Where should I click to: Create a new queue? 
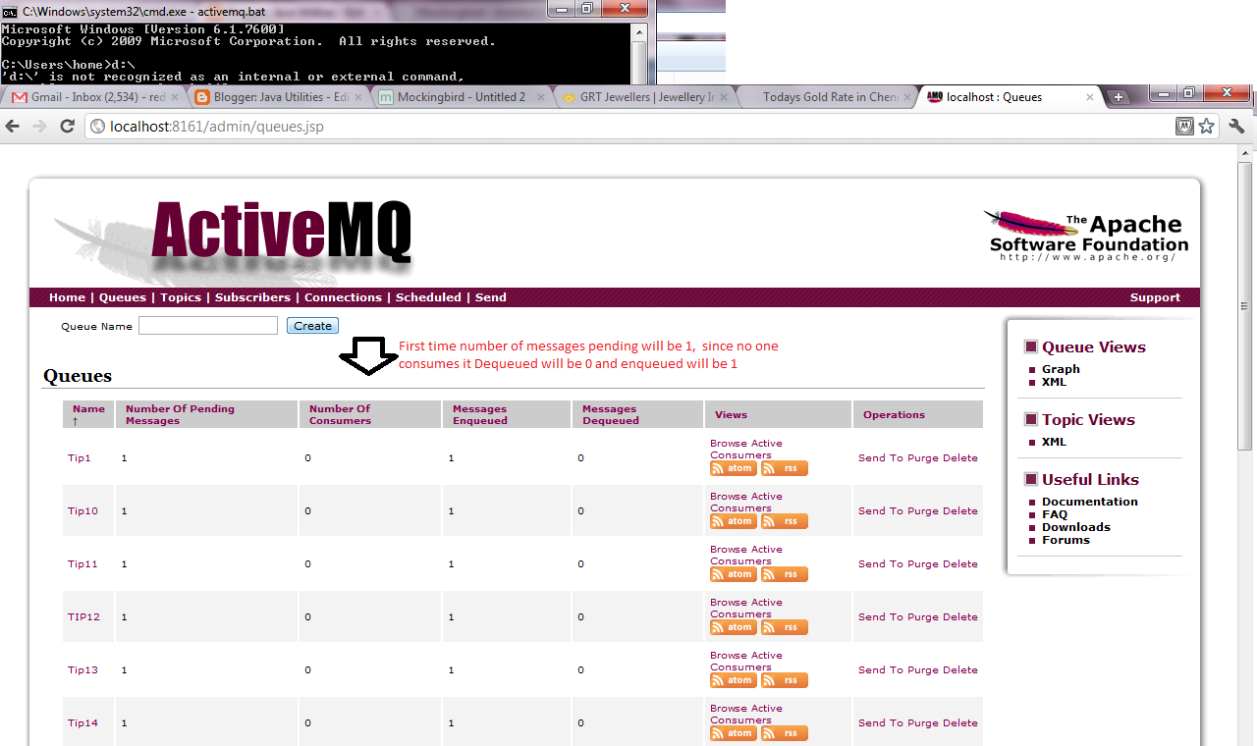(312, 325)
